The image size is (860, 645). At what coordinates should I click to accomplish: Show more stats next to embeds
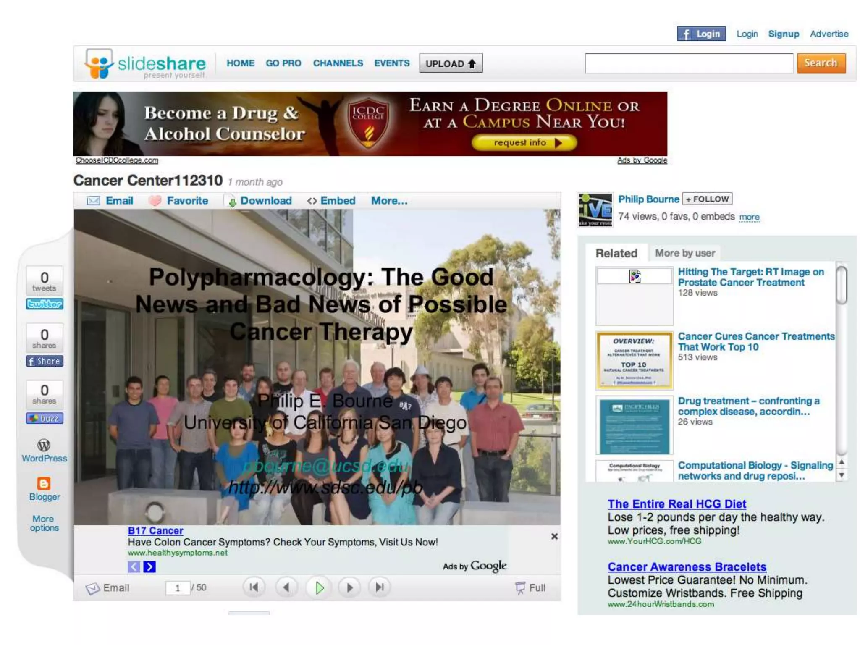(749, 217)
